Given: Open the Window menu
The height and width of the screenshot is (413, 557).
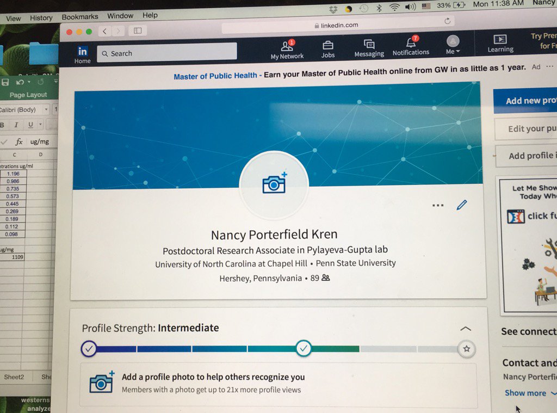Looking at the screenshot, I should 120,16.
